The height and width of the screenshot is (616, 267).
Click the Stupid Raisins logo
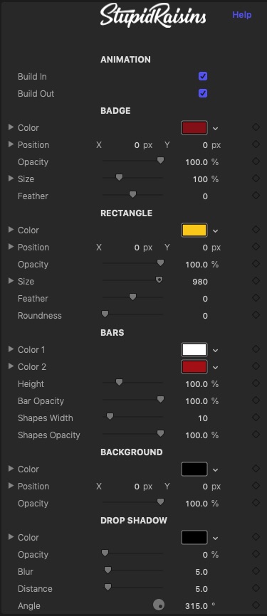[x=153, y=16]
